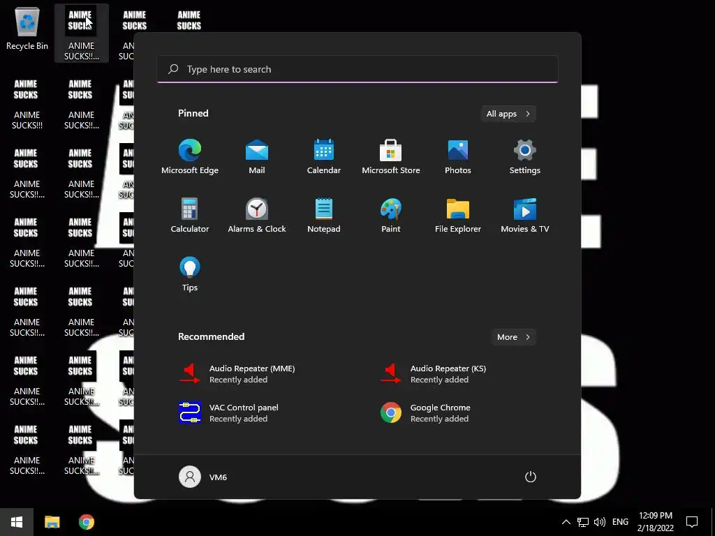
Task: Open recommended Google Chrome
Action: coord(425,413)
